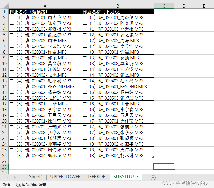This screenshot has width=214, height=188.
Task: Click the select-all corner triangle
Action: click(x=6, y=6)
